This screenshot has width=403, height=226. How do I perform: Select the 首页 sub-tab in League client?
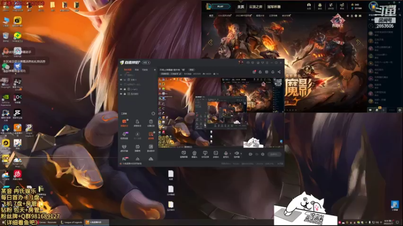pos(211,16)
